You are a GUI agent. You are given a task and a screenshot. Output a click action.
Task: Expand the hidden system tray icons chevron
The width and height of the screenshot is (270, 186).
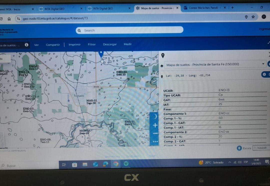coord(229,162)
